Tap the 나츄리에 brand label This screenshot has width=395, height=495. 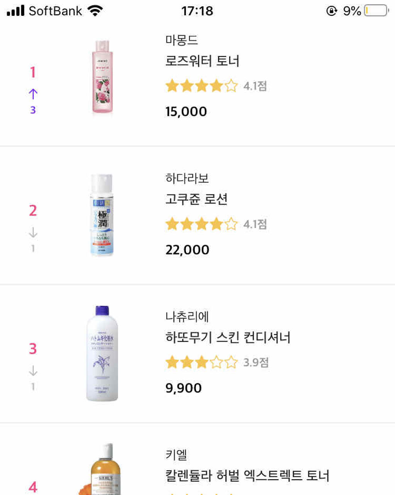(187, 316)
